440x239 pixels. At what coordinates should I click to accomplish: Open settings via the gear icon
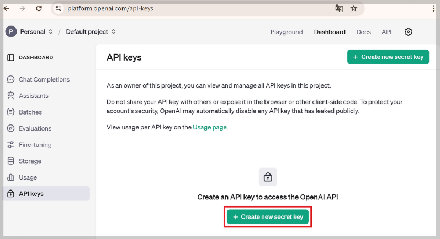(409, 32)
